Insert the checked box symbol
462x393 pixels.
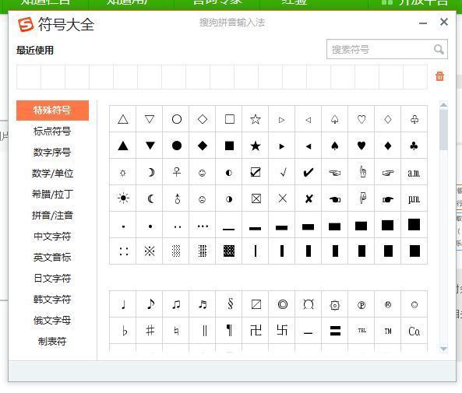coord(256,172)
